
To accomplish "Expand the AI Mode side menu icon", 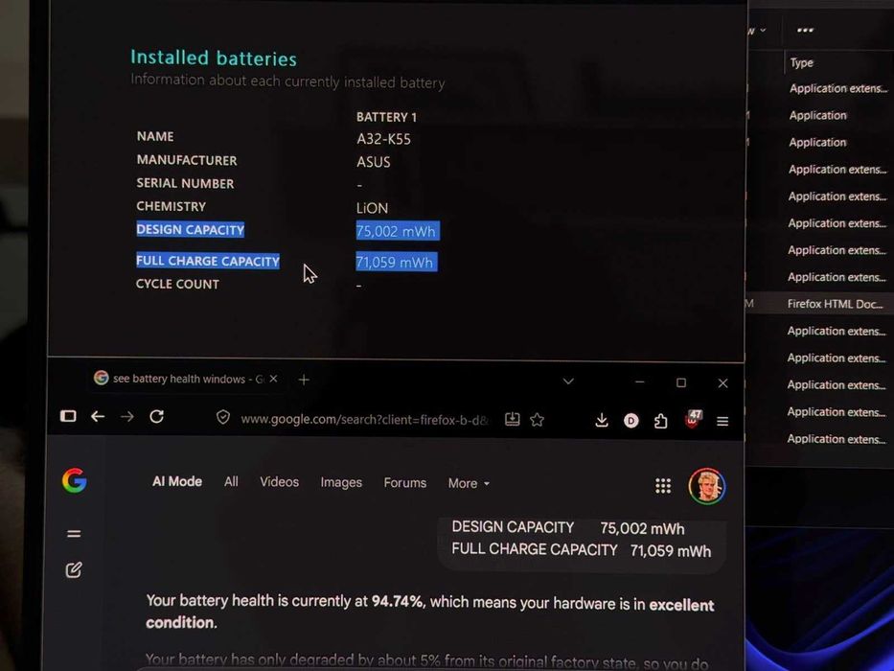I will click(x=74, y=534).
